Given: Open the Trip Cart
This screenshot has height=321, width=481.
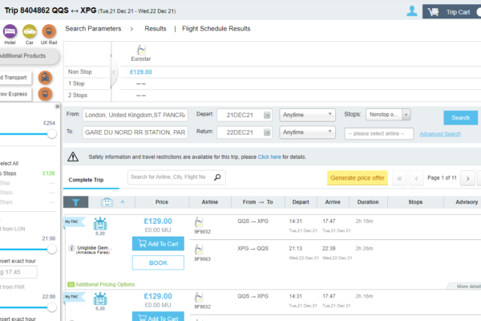Looking at the screenshot, I should [x=451, y=11].
